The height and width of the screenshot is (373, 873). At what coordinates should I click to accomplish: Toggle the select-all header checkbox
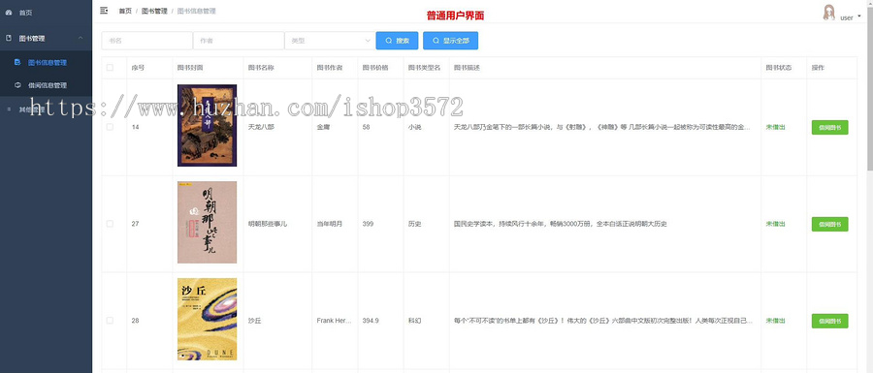coord(110,68)
